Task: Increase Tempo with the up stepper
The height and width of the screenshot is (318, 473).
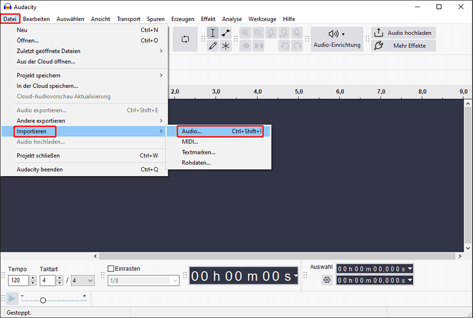Action: [x=33, y=278]
